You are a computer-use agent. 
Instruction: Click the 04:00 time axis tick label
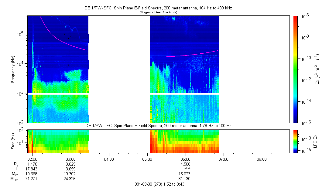(x=109, y=159)
